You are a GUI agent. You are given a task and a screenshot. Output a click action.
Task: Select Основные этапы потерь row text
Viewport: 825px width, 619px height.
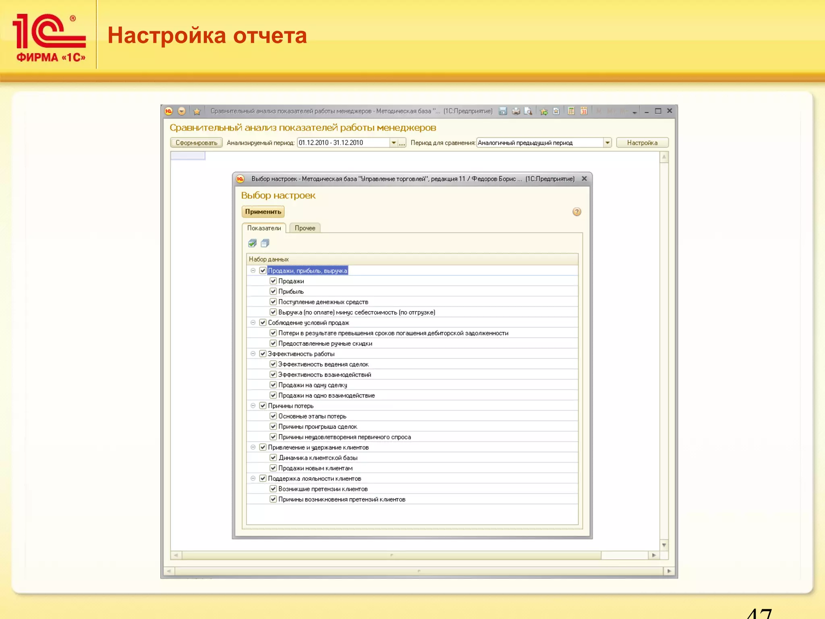point(312,416)
